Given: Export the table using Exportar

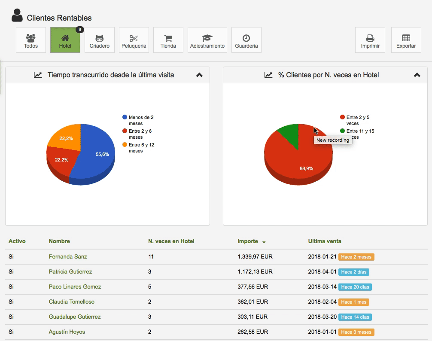Looking at the screenshot, I should 406,40.
